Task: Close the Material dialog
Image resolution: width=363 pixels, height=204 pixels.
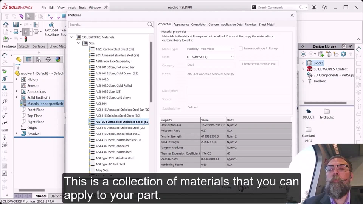Action: coord(292,15)
